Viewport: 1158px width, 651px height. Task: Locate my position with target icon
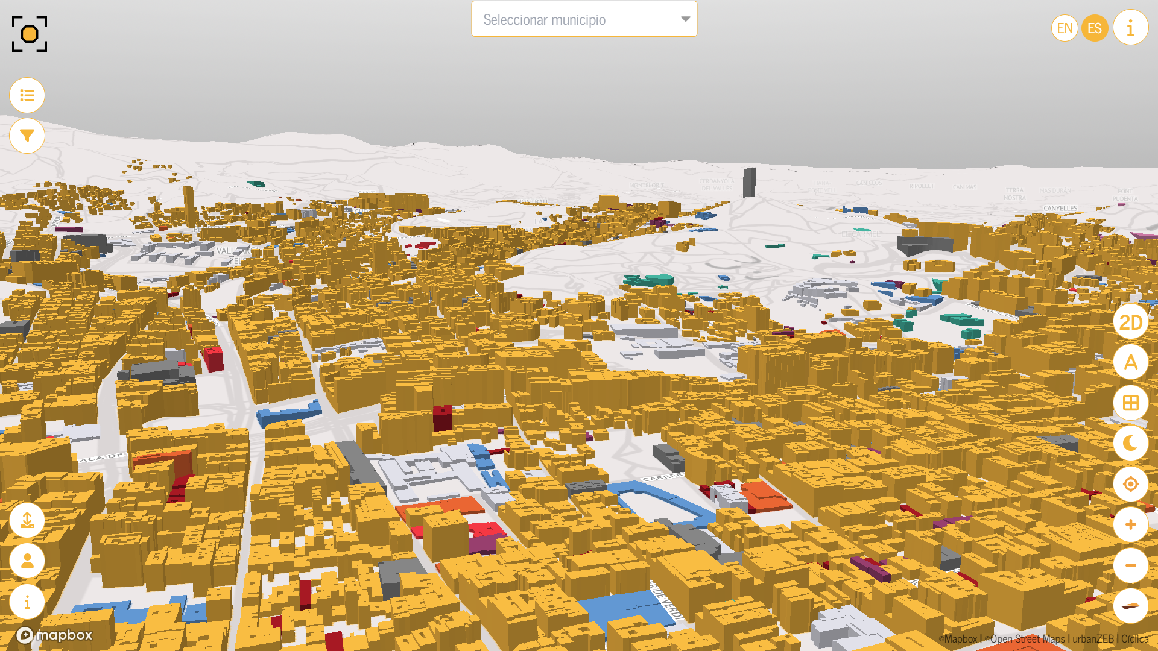coord(1131,484)
